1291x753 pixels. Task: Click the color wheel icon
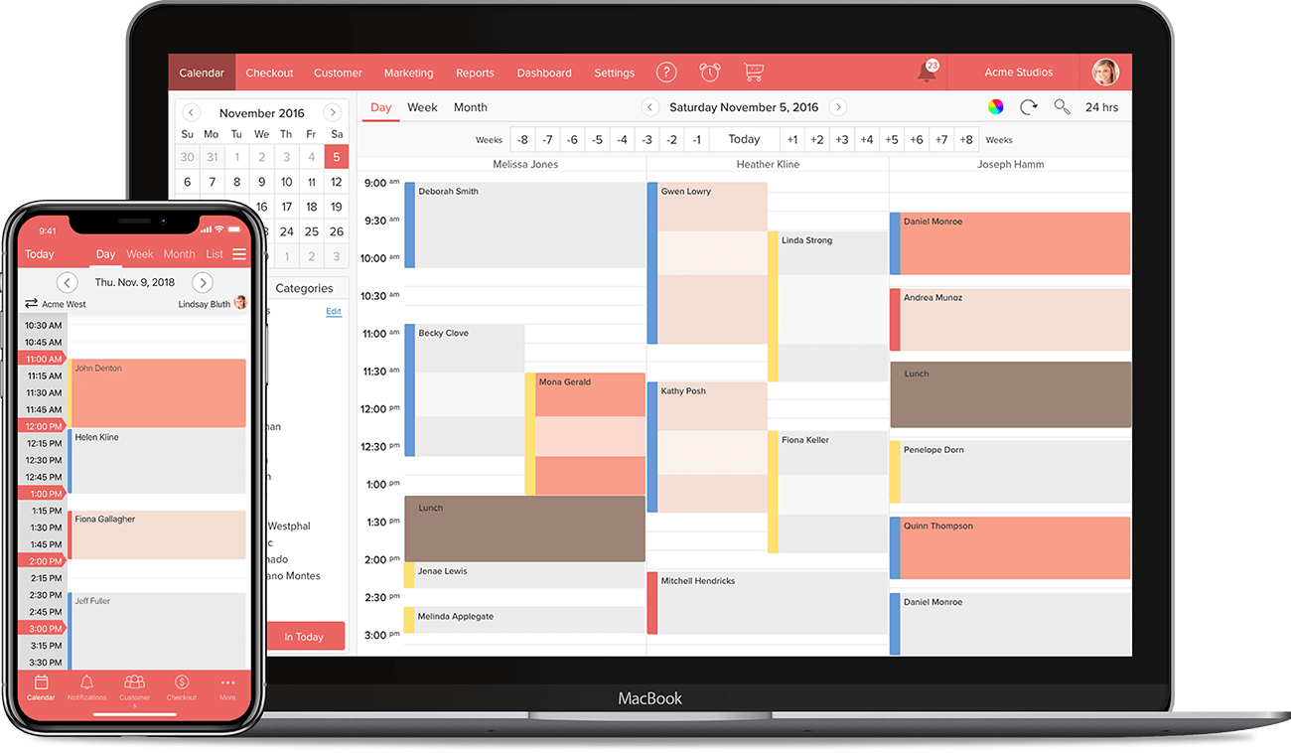(x=995, y=107)
